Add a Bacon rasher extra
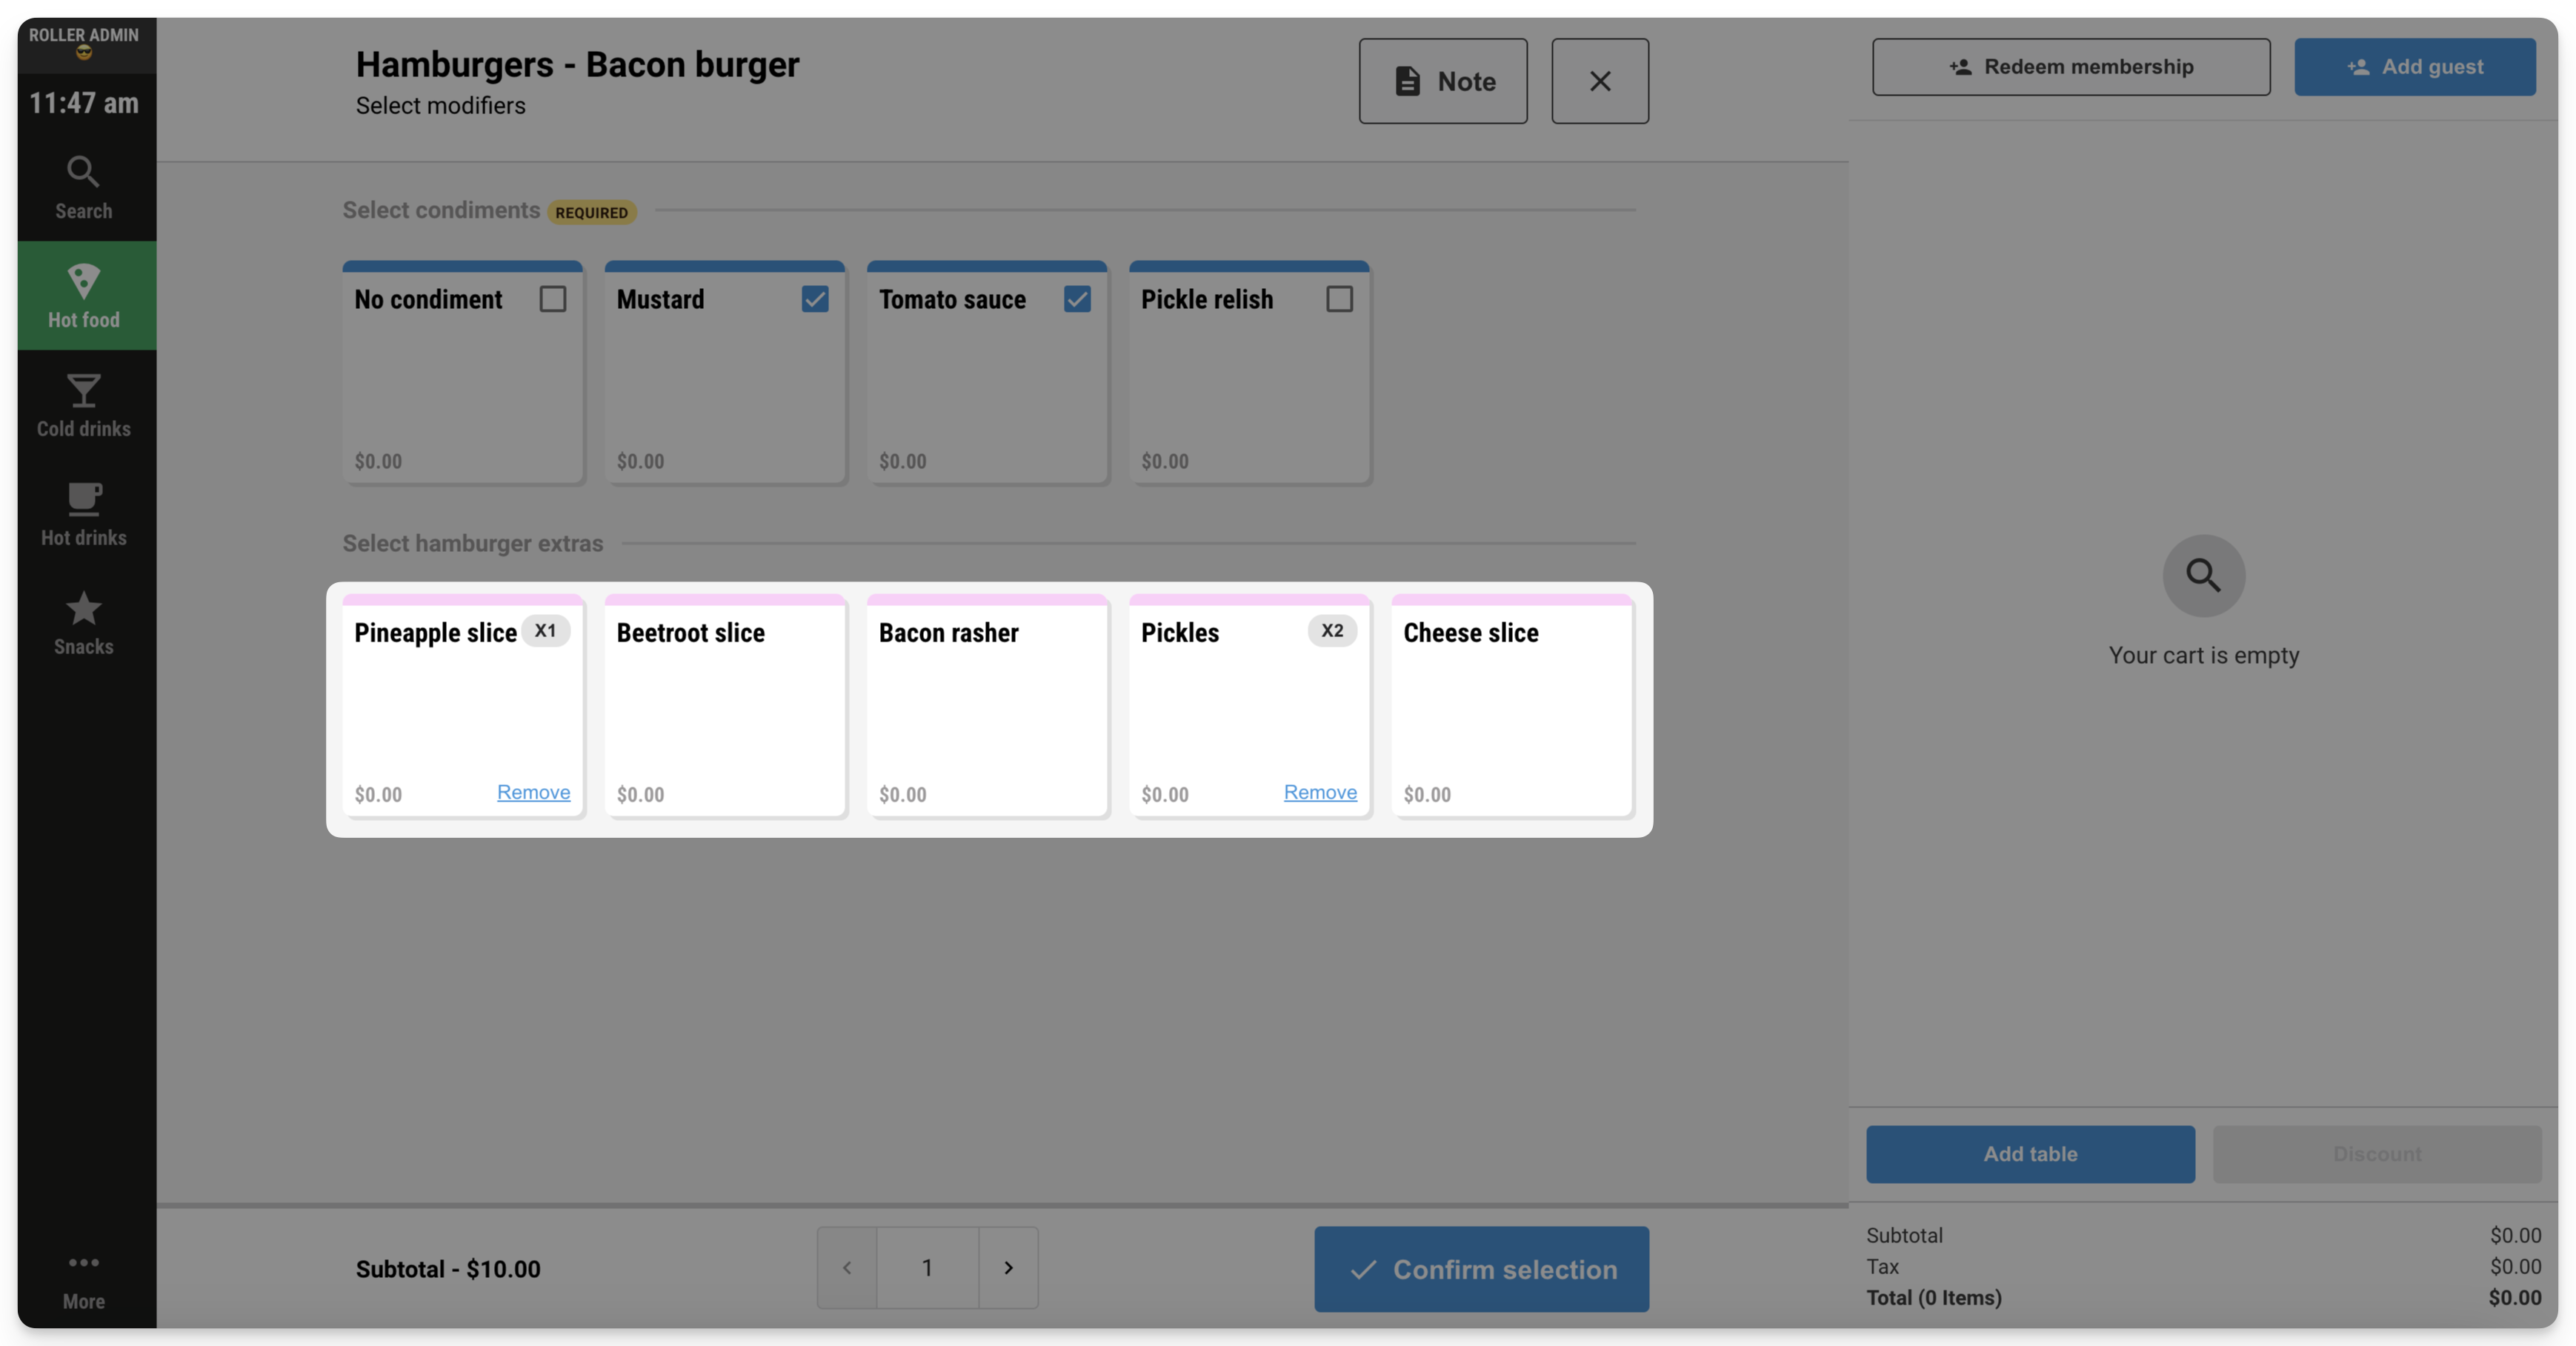 click(x=987, y=706)
